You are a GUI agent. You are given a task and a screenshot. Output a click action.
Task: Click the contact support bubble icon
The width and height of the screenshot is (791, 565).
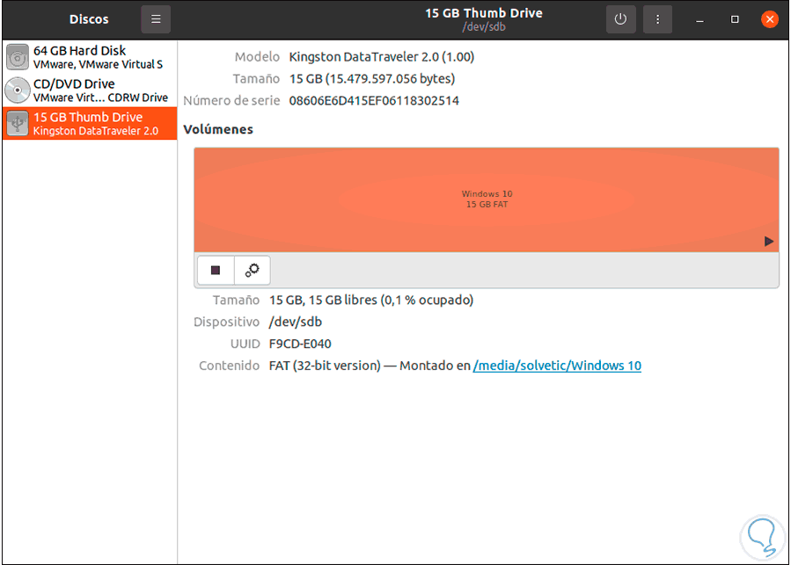click(x=760, y=536)
